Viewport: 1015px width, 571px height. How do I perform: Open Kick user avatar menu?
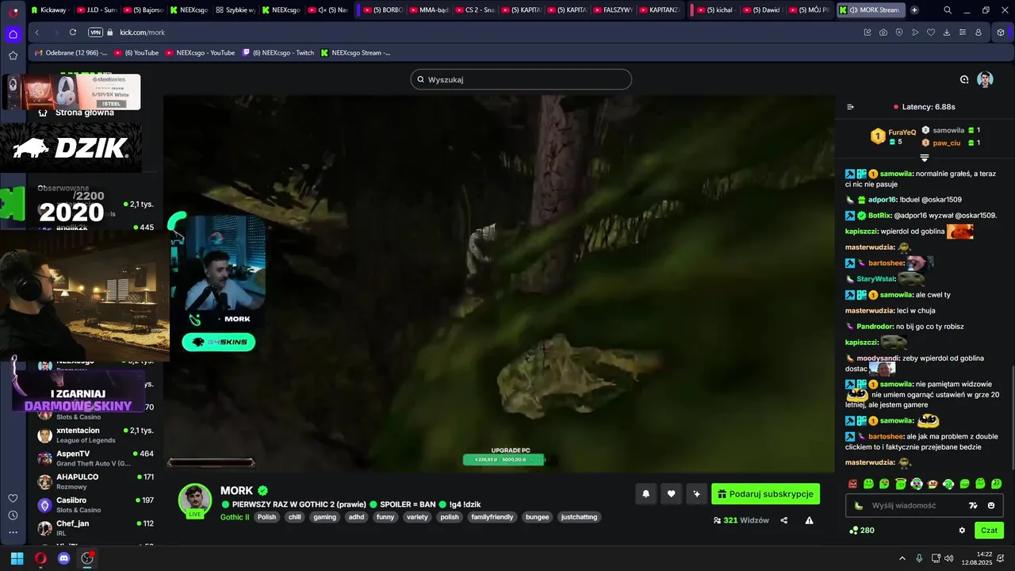(985, 79)
